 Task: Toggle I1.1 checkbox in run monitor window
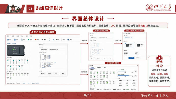coord(94,77)
